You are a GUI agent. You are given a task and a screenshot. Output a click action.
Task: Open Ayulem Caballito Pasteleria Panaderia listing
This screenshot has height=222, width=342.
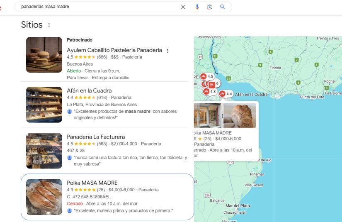click(114, 50)
